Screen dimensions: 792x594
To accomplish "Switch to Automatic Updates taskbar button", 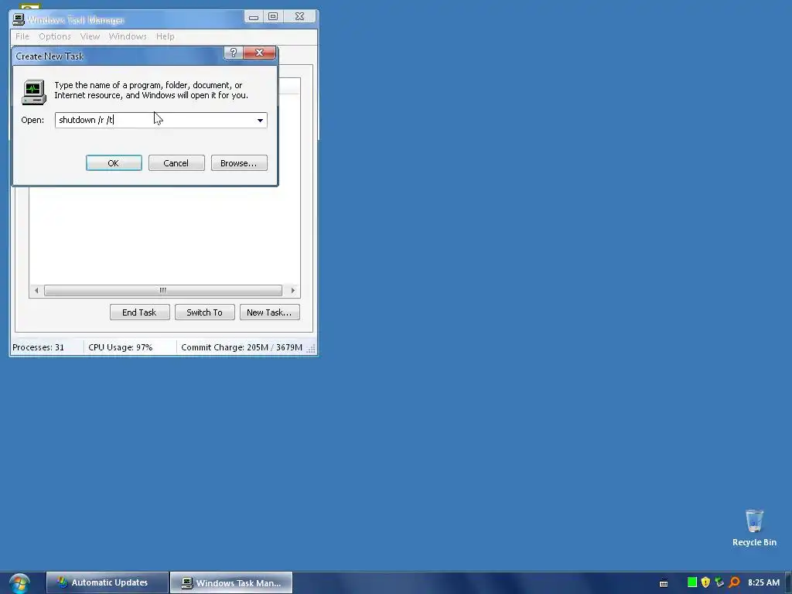I will [x=107, y=582].
